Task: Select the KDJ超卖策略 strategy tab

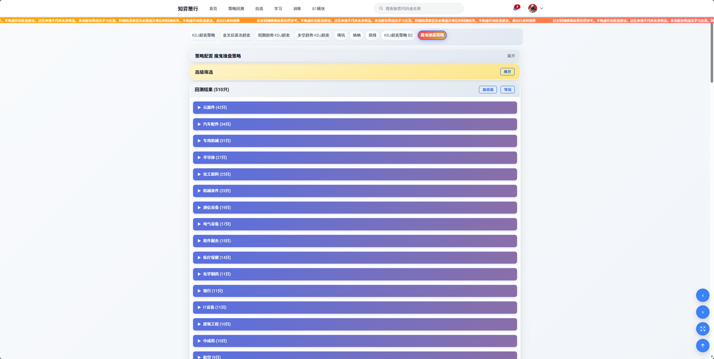Action: (x=204, y=35)
